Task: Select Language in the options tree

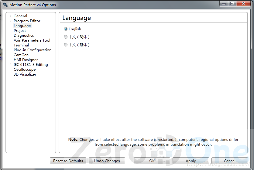Action: pos(22,26)
